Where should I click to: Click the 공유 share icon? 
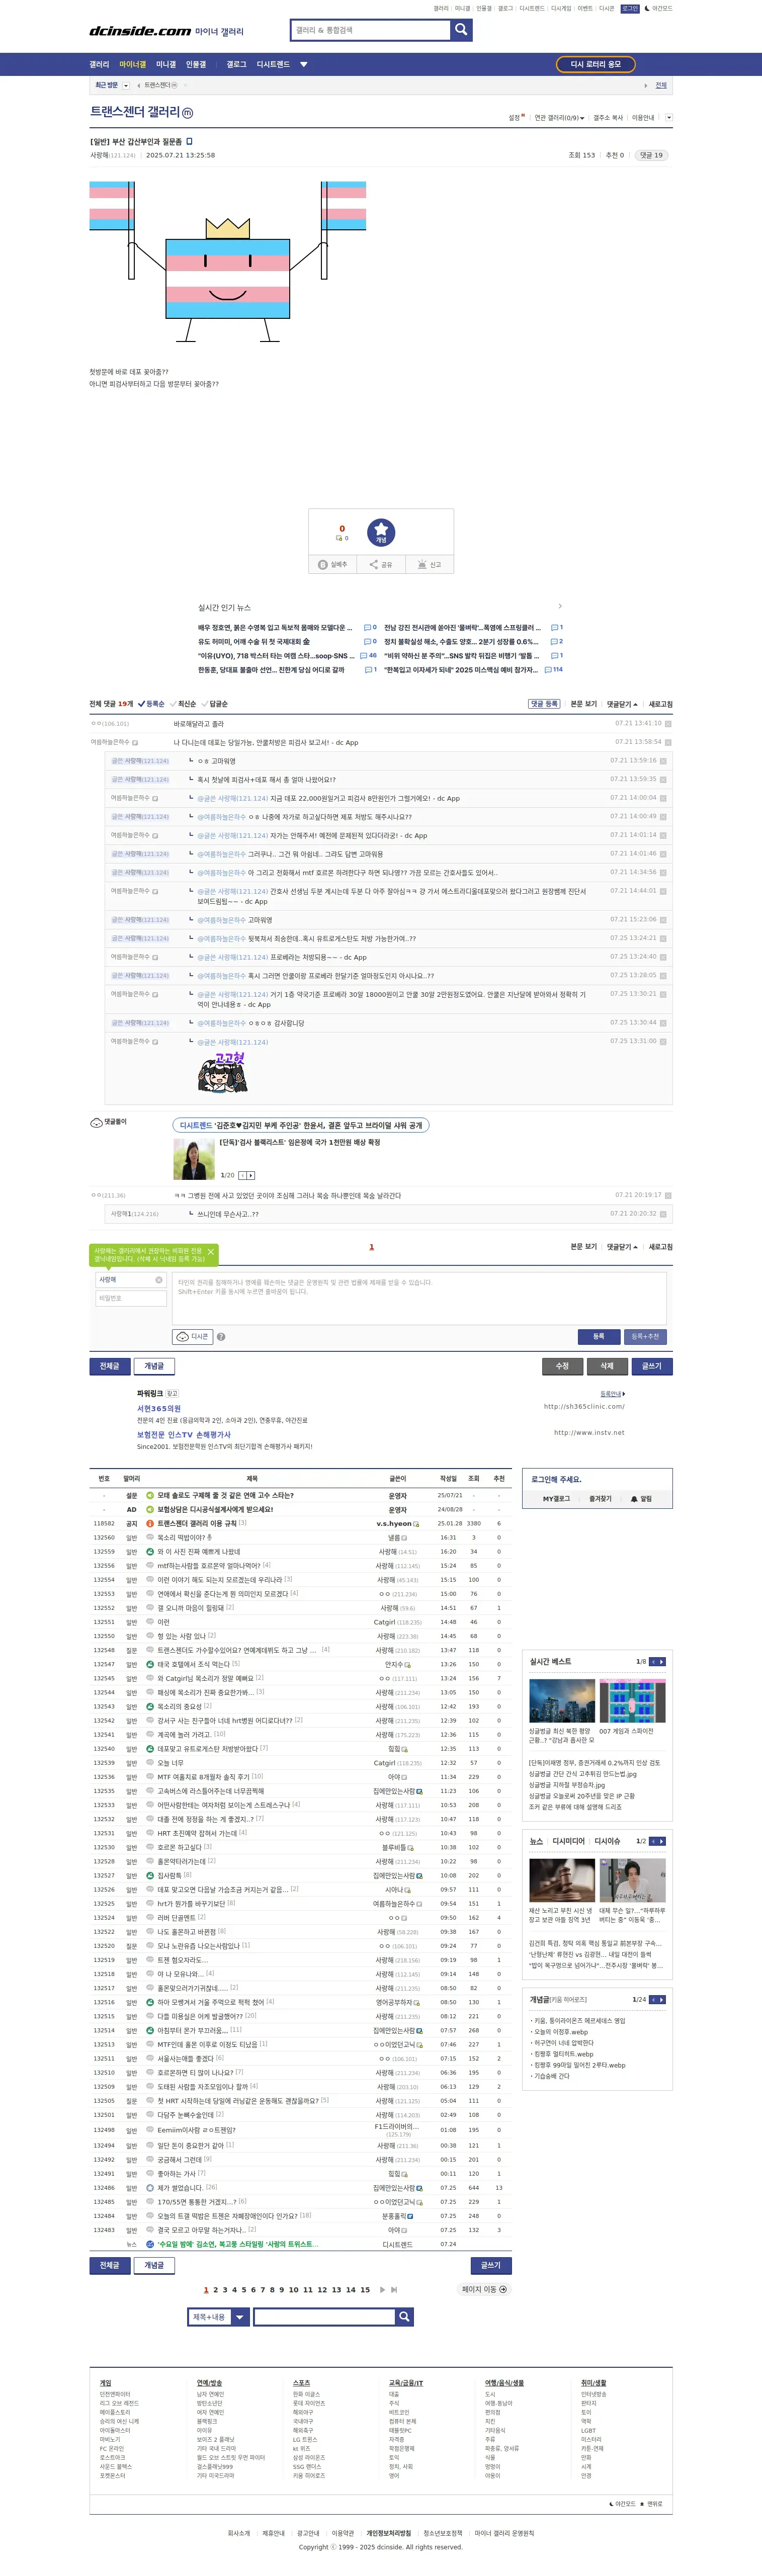point(381,564)
